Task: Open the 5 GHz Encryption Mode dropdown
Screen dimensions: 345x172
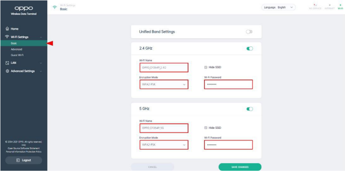Action: 164,145
